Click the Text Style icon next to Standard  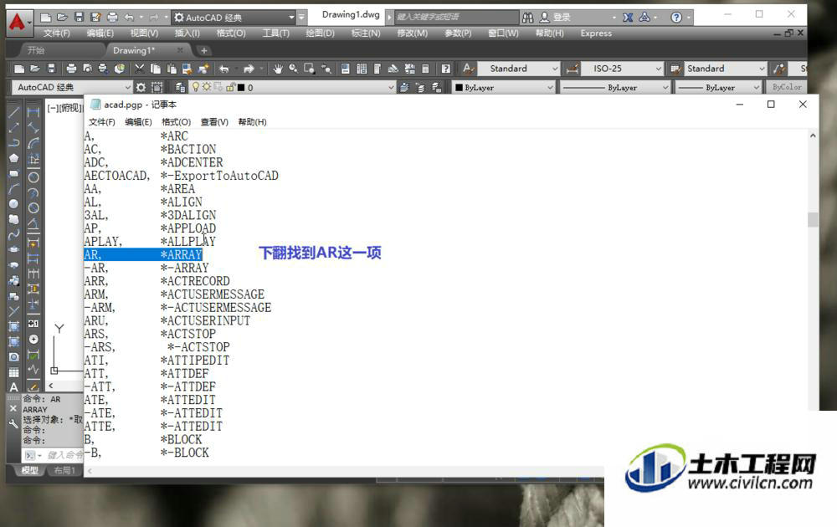point(468,69)
